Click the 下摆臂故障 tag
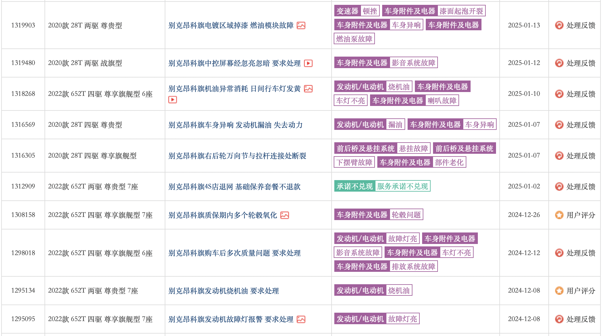602x336 pixels. coord(354,163)
